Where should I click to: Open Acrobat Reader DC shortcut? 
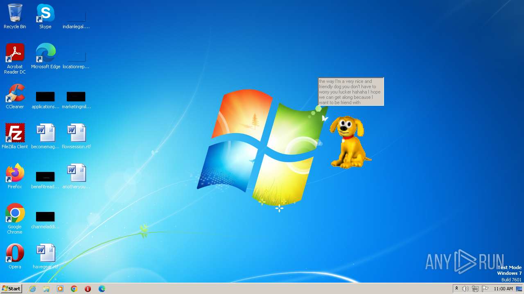click(15, 59)
